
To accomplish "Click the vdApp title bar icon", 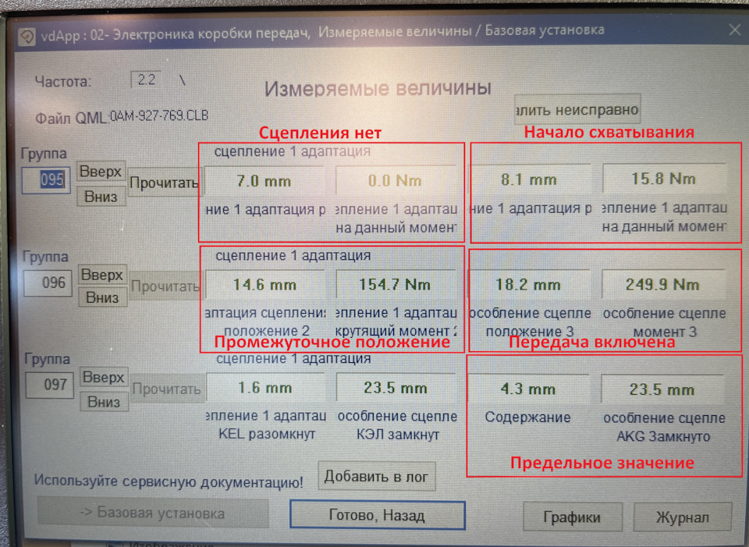I will coord(27,37).
